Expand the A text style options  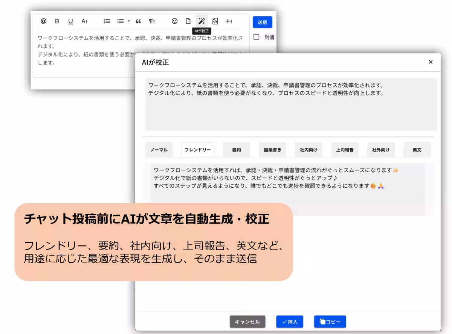tap(84, 21)
